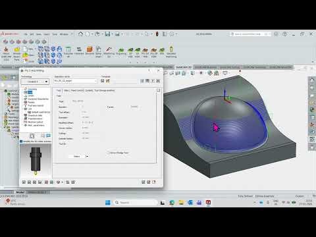Toggle the Show Change Tool checkbox
Screen dimensions: 316x237
[108, 153]
